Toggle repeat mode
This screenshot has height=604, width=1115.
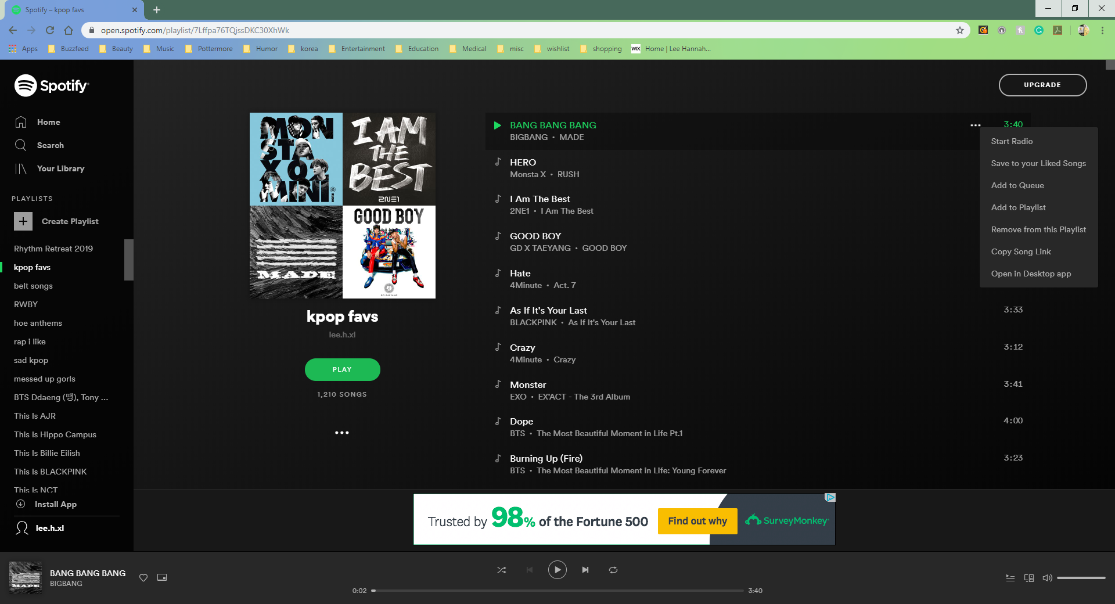pos(613,570)
